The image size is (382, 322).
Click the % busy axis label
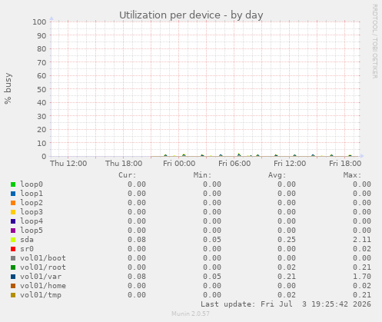point(8,88)
